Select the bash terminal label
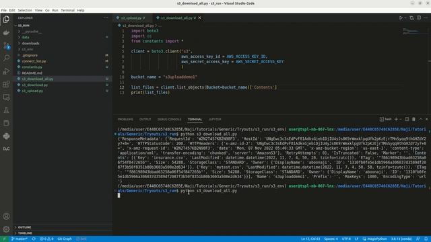Image resolution: width=431 pixels, height=242 pixels. [386, 120]
